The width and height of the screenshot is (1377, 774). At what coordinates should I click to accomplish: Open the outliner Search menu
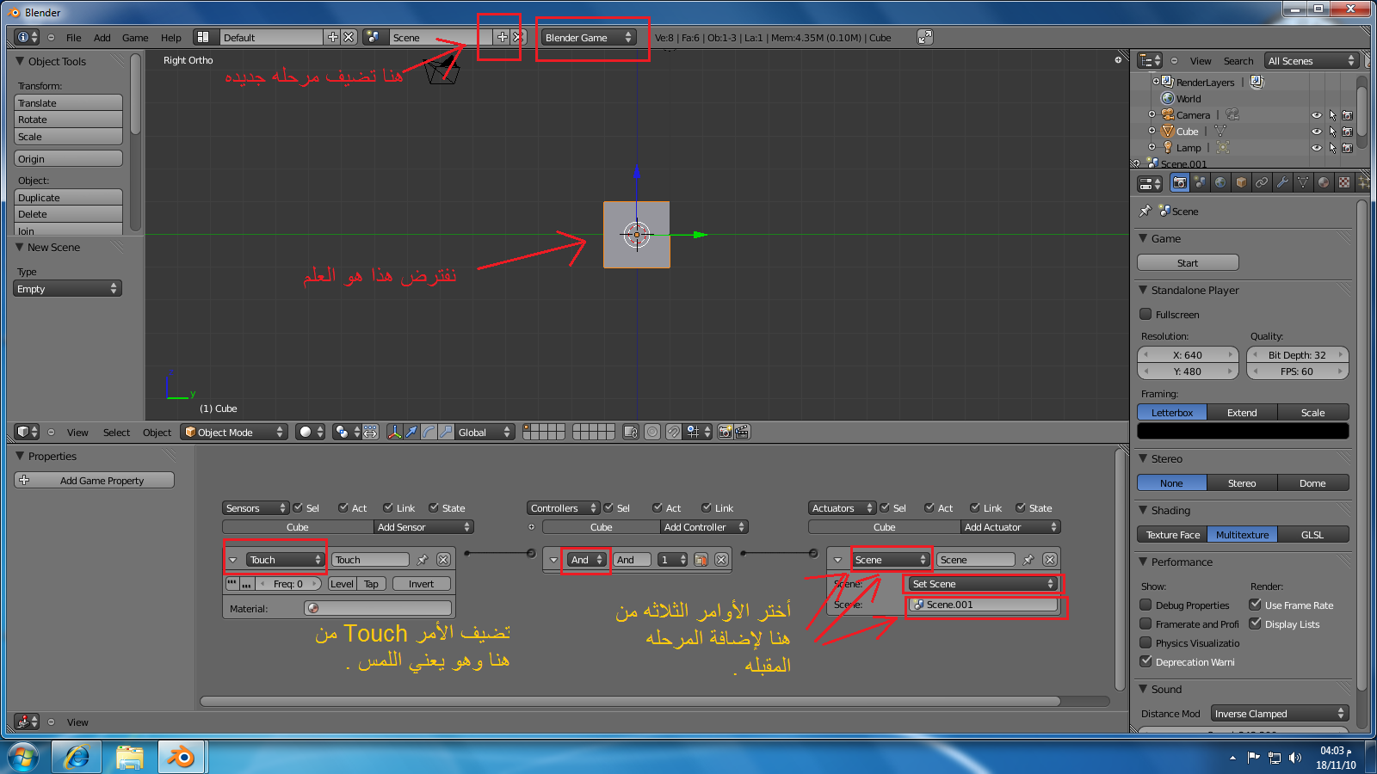point(1238,61)
